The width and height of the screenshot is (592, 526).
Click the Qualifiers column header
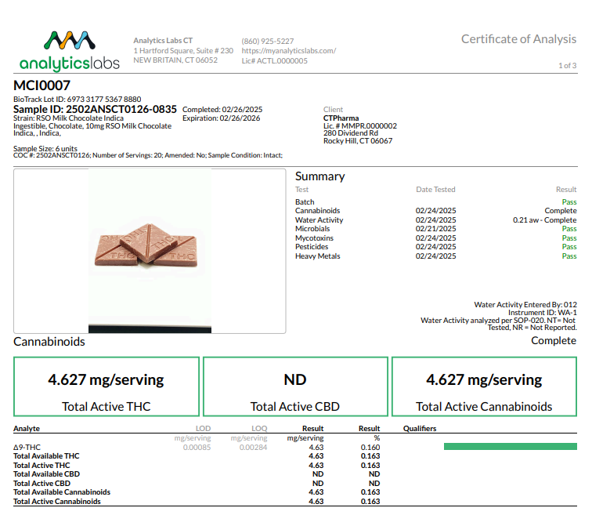pyautogui.click(x=420, y=429)
